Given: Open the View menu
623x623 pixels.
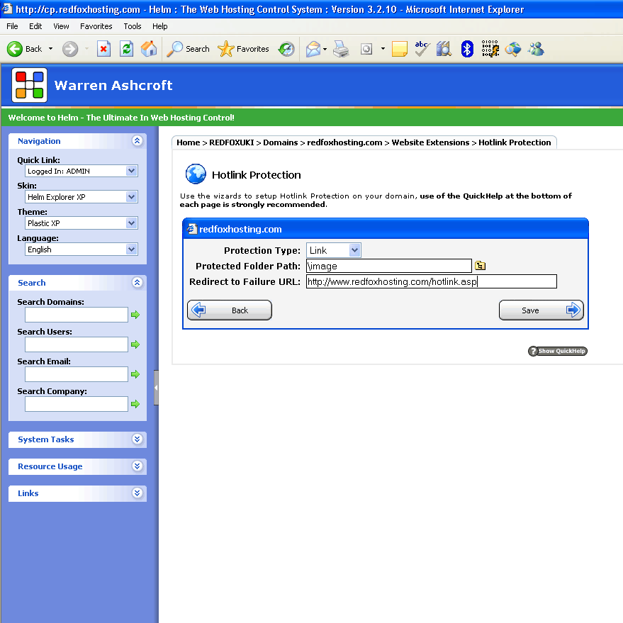Looking at the screenshot, I should [61, 26].
